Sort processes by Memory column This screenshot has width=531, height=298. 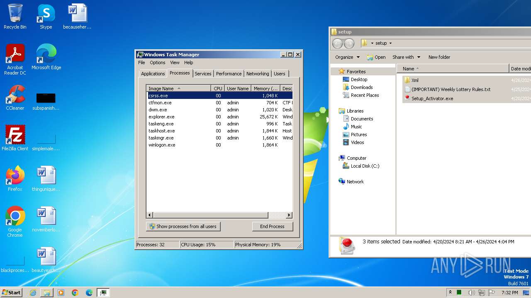[x=265, y=88]
